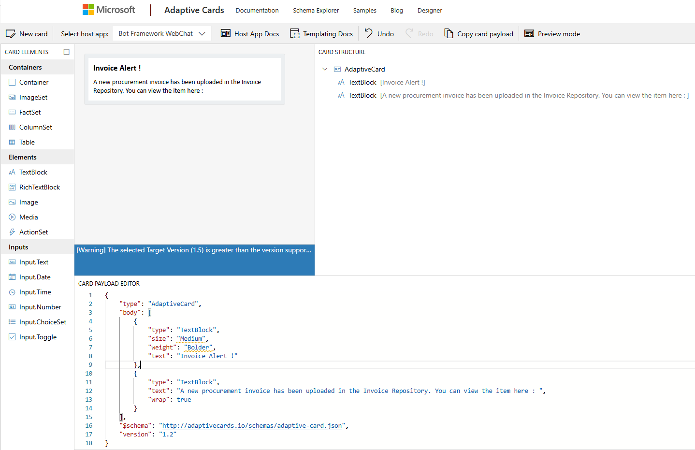The image size is (695, 450).
Task: Select the Media element icon
Action: pos(12,217)
